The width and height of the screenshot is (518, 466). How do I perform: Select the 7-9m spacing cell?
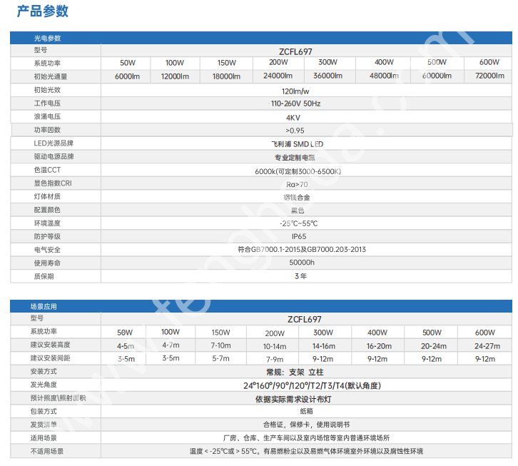(275, 360)
